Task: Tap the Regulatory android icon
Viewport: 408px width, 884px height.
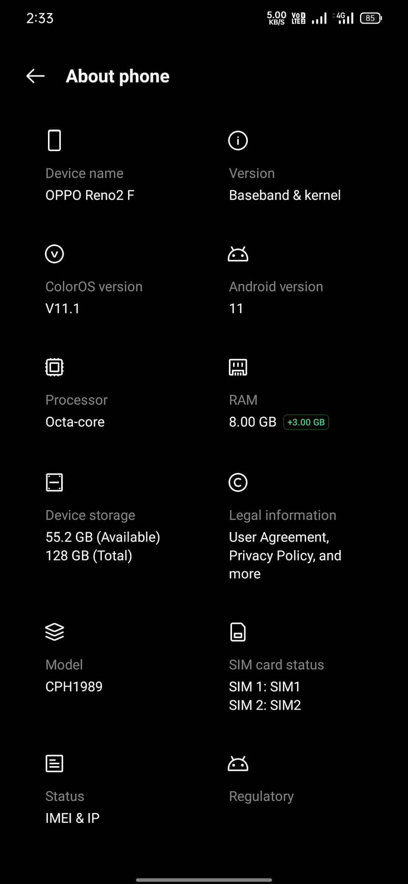Action: pos(238,764)
